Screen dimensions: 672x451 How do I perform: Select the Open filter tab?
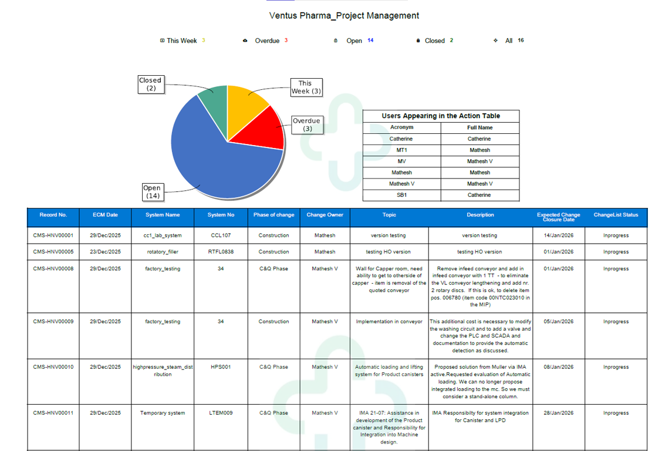tap(354, 41)
